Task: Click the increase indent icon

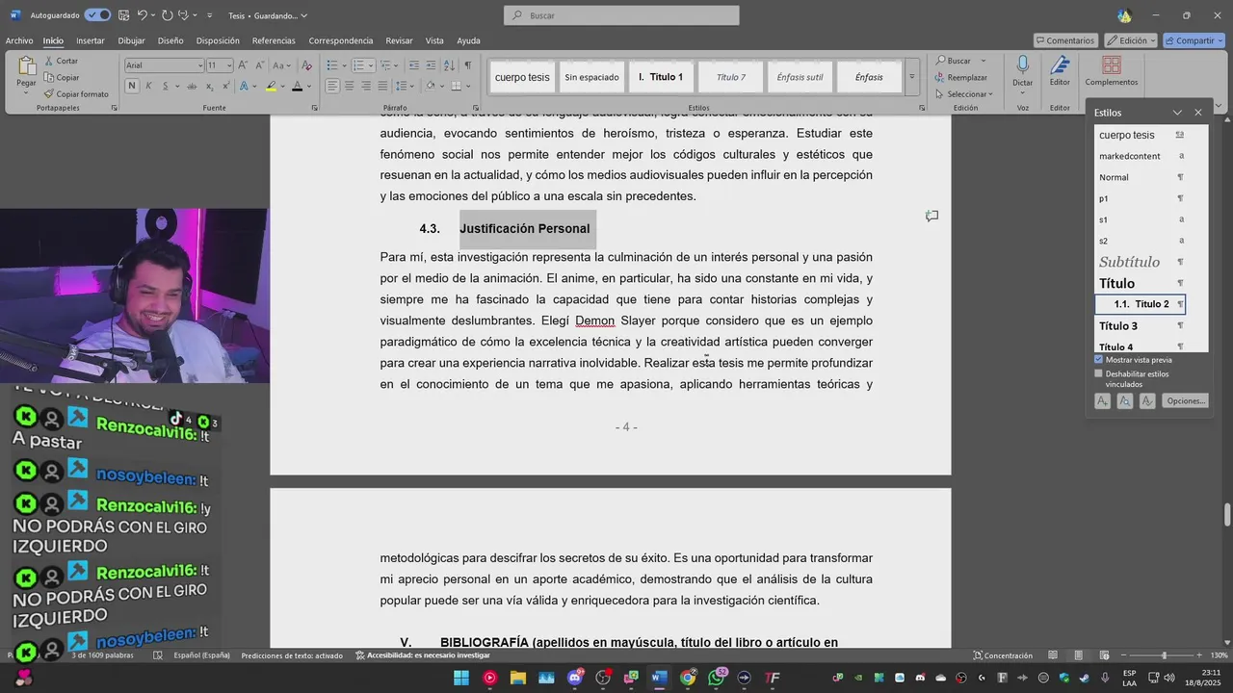Action: point(430,65)
